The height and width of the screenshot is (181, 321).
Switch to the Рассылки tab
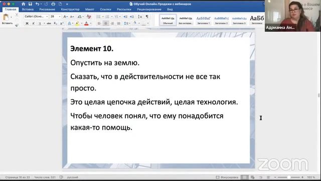(x=124, y=9)
